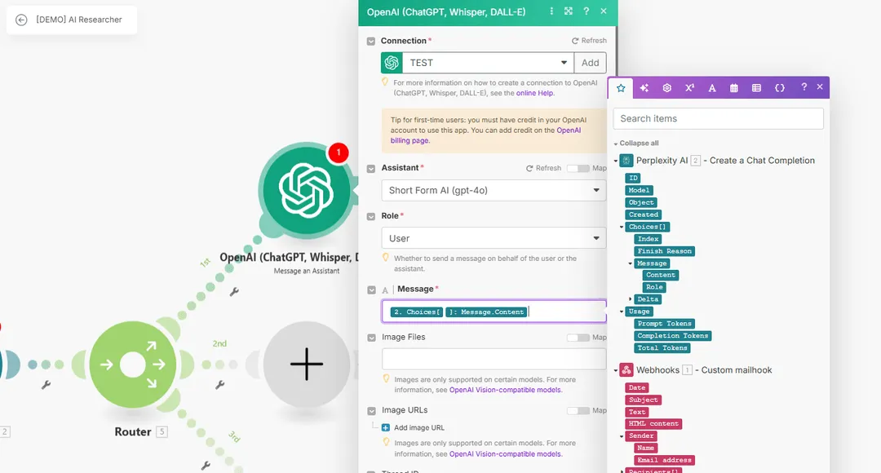Open the array functions table tab

coord(756,87)
